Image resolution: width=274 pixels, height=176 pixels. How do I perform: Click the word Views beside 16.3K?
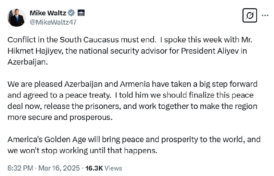(x=113, y=168)
